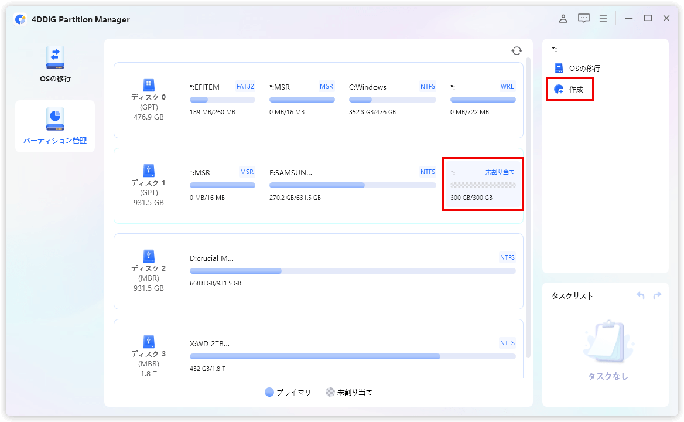Click the NTFS tag of C:Windows

(x=427, y=86)
